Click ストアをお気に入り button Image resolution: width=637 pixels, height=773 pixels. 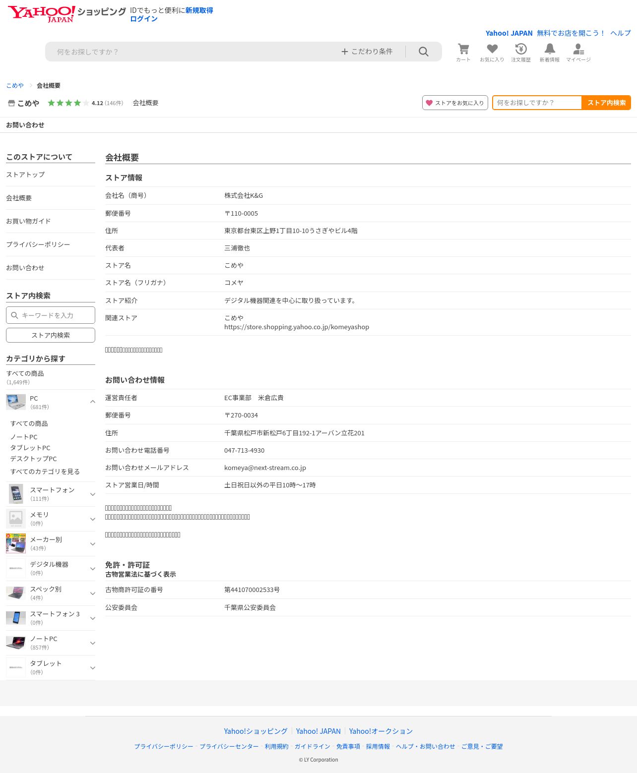455,103
